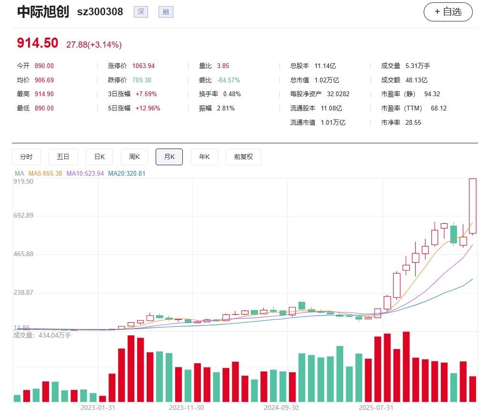The width and height of the screenshot is (487, 419).
Task: Select the 周K weekly chart tab
Action: pos(134,157)
